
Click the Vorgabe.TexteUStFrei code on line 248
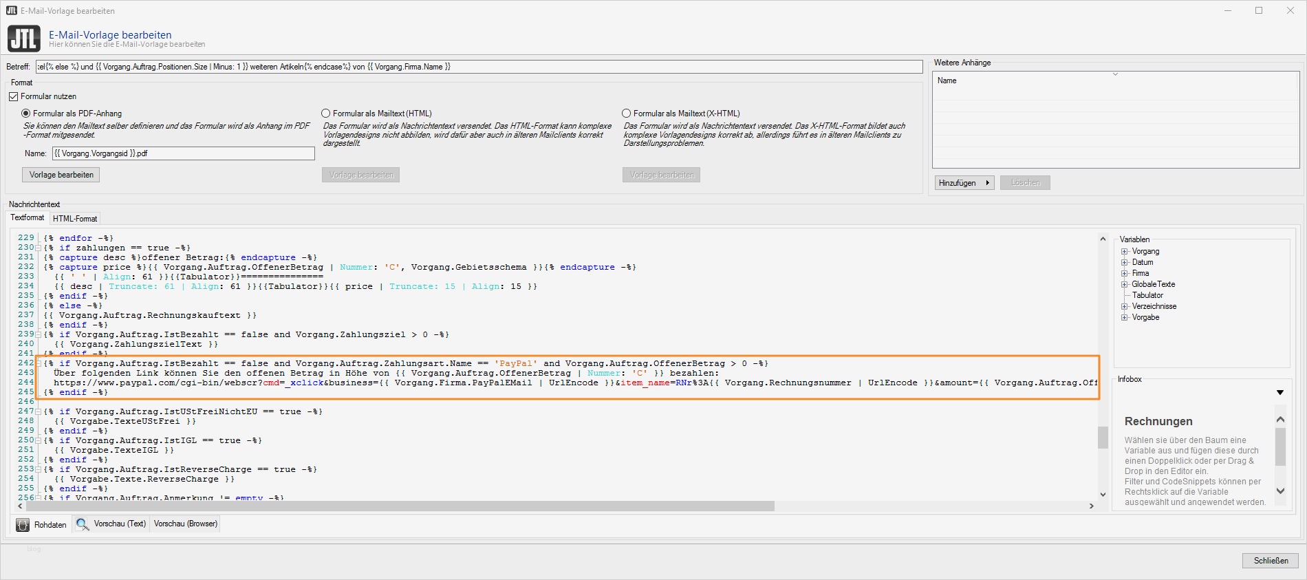125,421
